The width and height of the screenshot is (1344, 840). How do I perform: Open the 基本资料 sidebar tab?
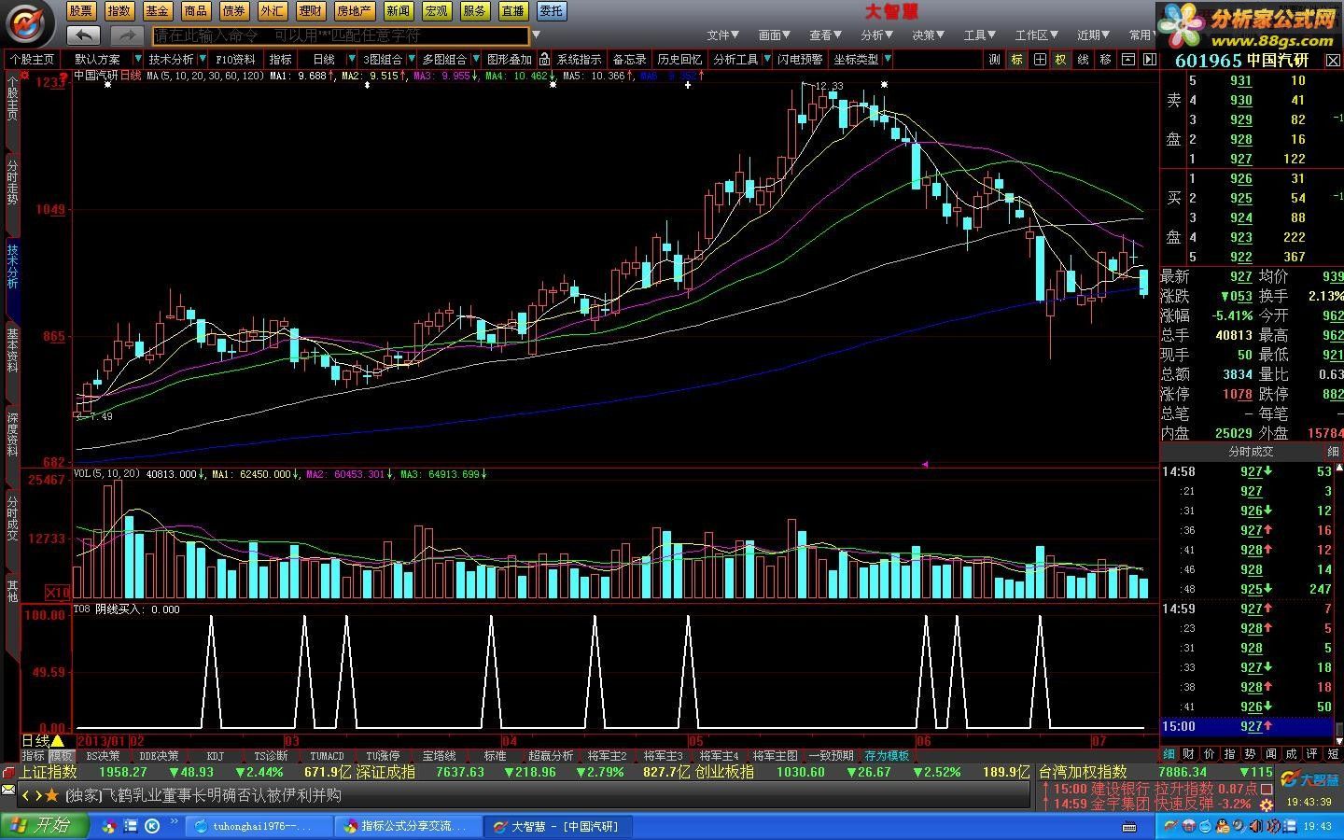(x=12, y=350)
